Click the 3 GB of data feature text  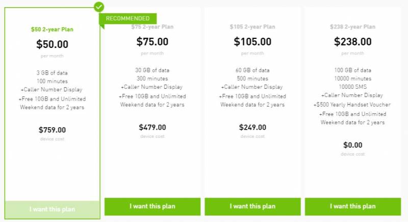click(52, 71)
